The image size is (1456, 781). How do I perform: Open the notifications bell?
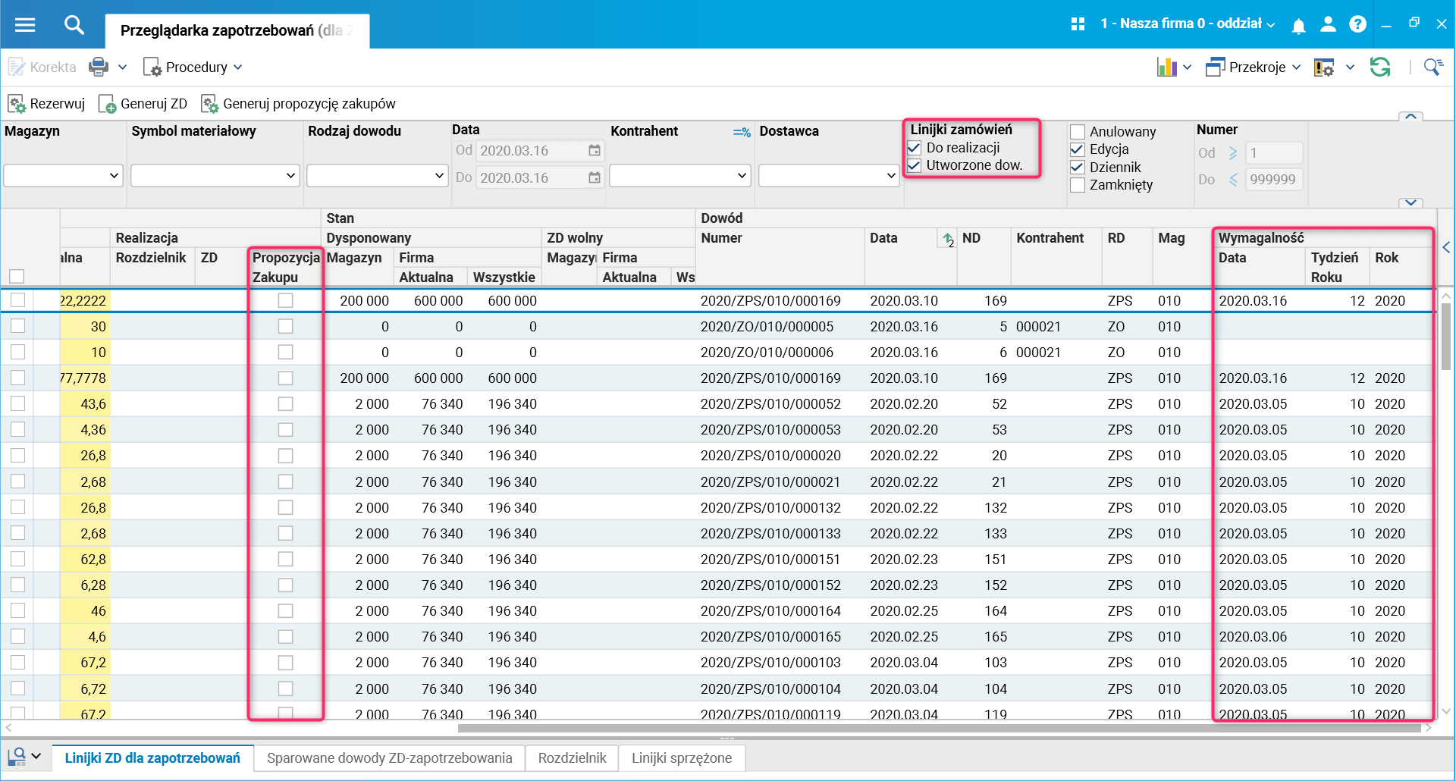pos(1298,26)
